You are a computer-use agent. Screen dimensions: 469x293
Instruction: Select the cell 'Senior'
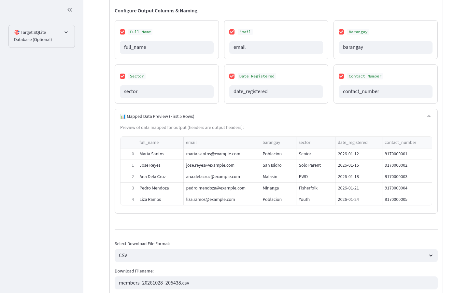point(316,154)
